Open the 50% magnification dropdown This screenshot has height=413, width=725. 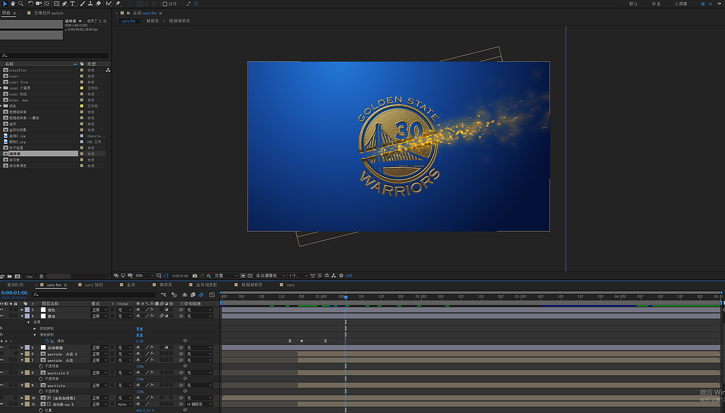click(x=144, y=276)
